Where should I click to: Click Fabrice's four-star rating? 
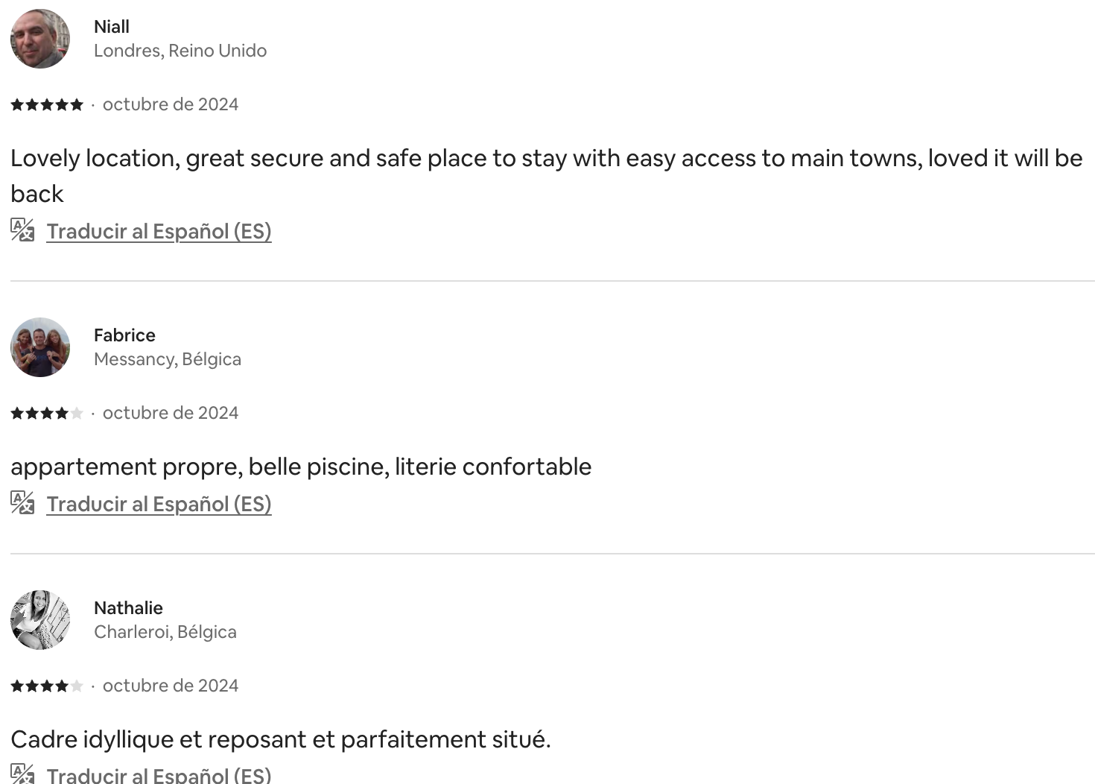click(x=47, y=414)
